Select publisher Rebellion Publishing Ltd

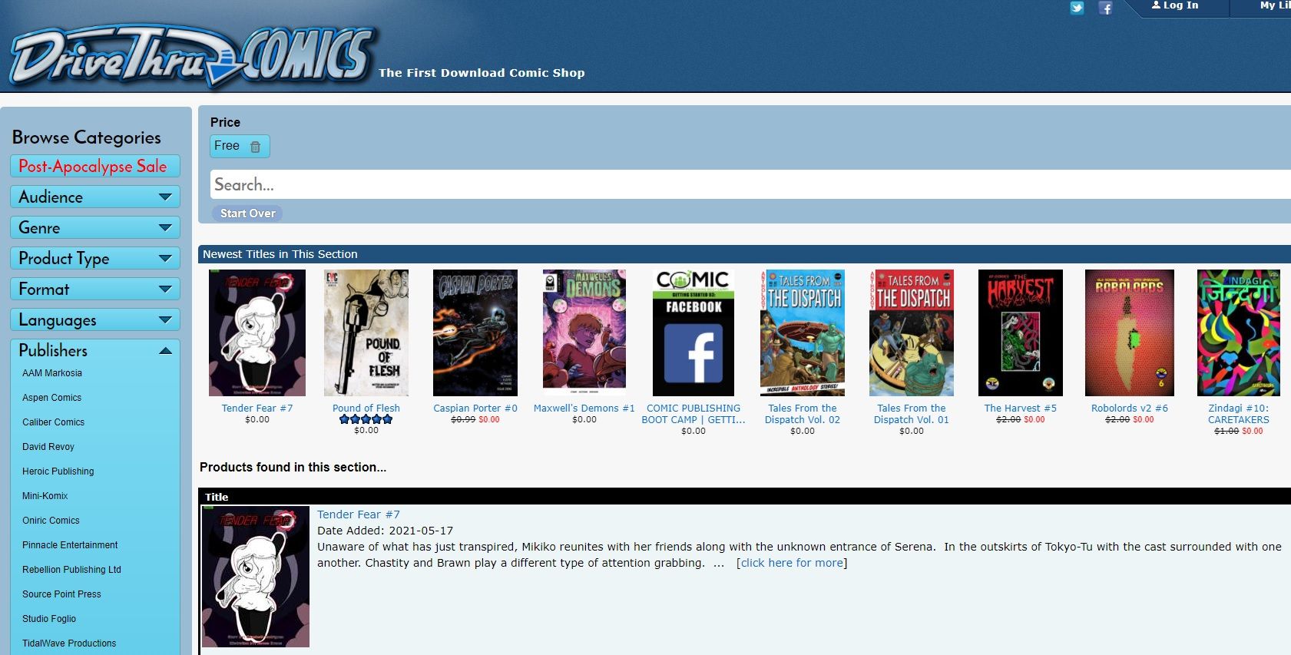point(71,570)
